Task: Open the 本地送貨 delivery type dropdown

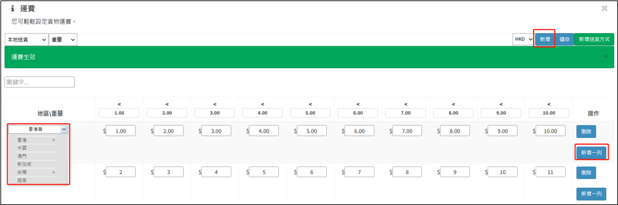Action: coord(27,39)
